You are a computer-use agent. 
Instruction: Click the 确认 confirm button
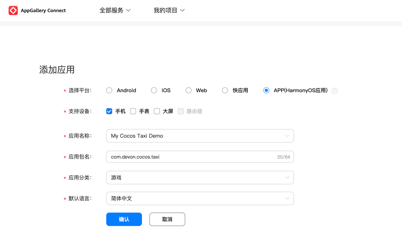coord(124,219)
